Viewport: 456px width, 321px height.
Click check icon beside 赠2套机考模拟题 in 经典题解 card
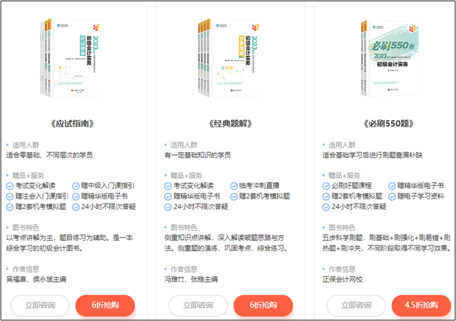[x=234, y=196]
